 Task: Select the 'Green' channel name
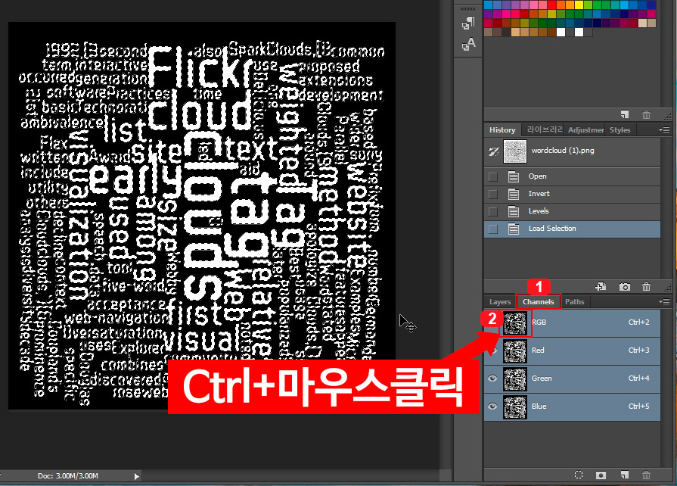(x=542, y=379)
